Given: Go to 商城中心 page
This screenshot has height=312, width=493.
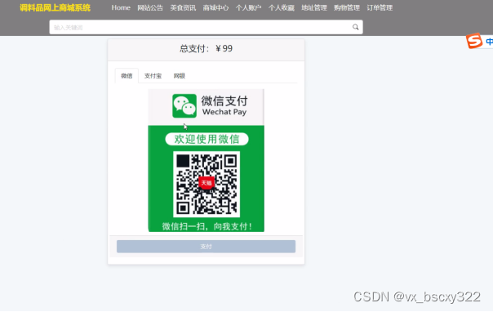Looking at the screenshot, I should click(x=215, y=8).
